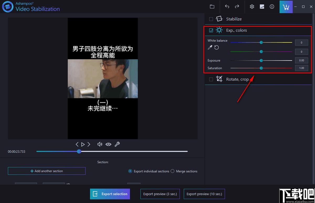Open the shopping cart purchase button
Screen dimensions: 315x203
pyautogui.click(x=286, y=7)
